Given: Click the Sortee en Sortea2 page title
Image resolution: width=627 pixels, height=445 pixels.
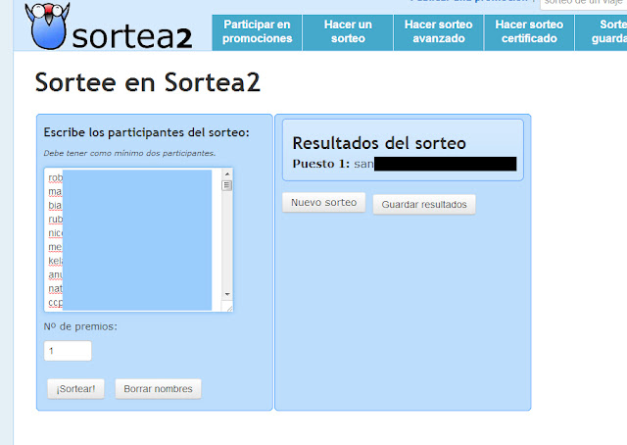Looking at the screenshot, I should [x=148, y=82].
